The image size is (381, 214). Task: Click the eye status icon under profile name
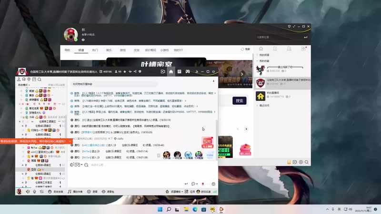click(x=83, y=40)
